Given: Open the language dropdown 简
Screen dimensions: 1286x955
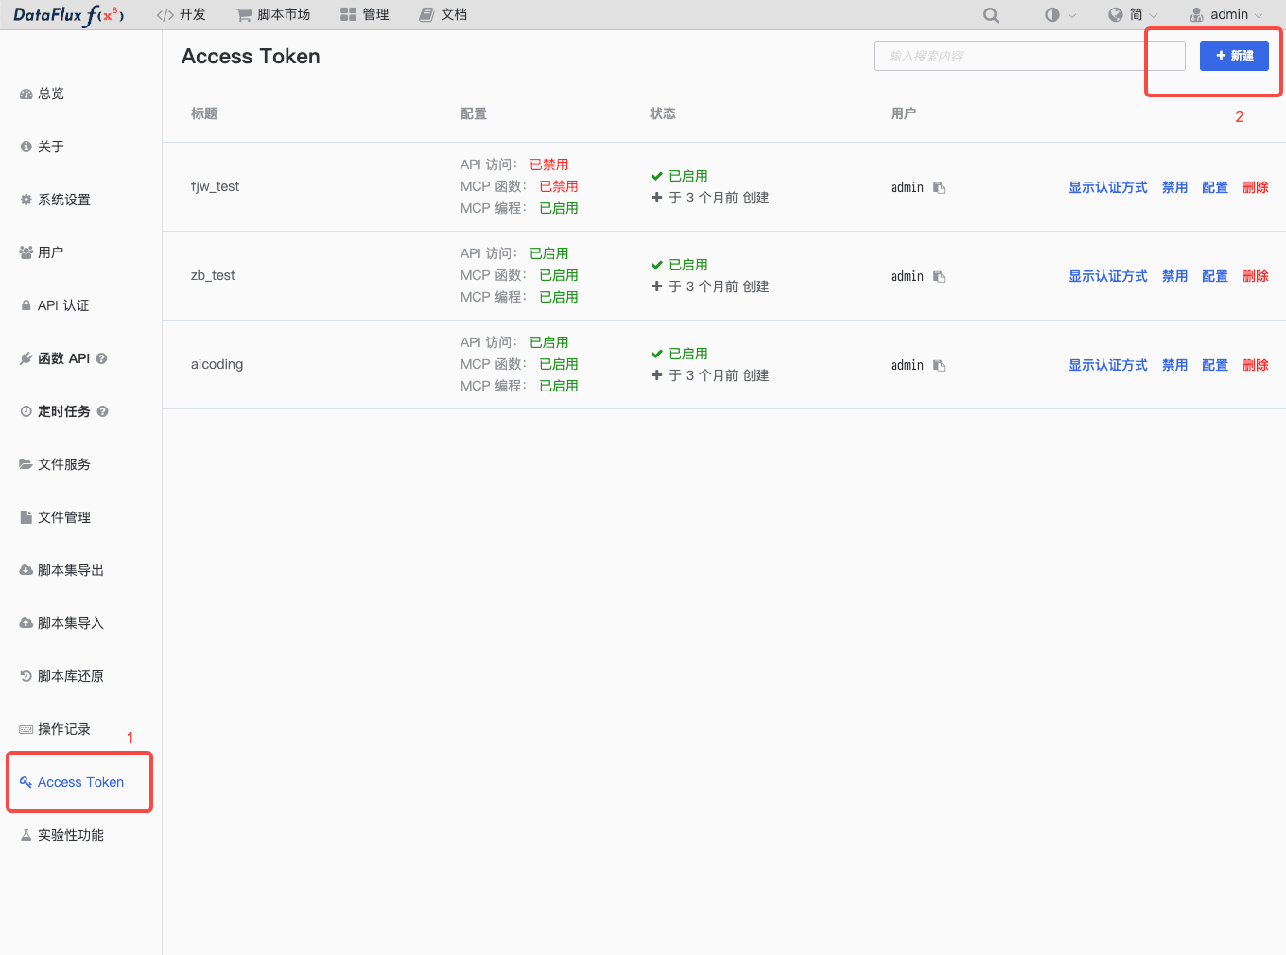Looking at the screenshot, I should [x=1133, y=15].
